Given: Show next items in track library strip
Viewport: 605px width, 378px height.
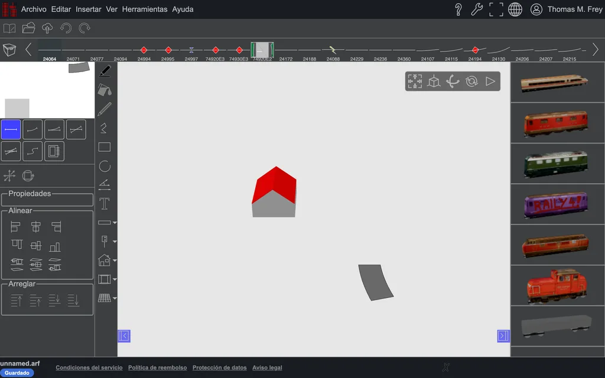Looking at the screenshot, I should pos(596,50).
